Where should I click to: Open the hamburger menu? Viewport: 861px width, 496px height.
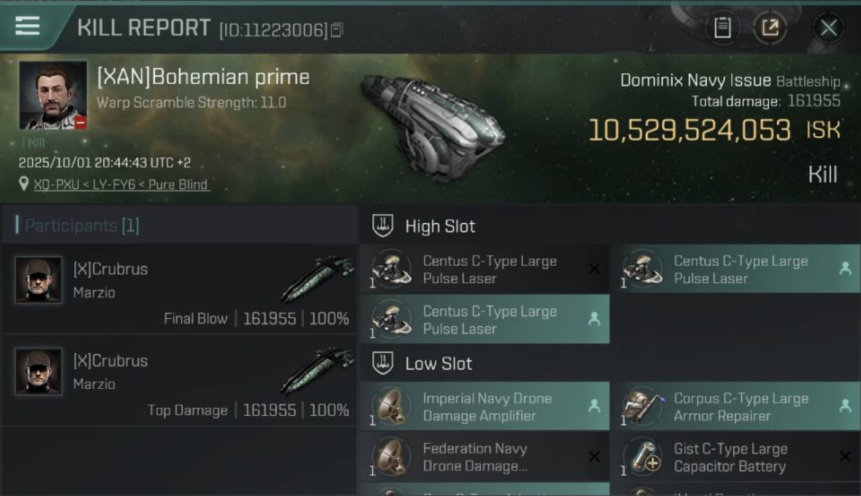pyautogui.click(x=27, y=26)
